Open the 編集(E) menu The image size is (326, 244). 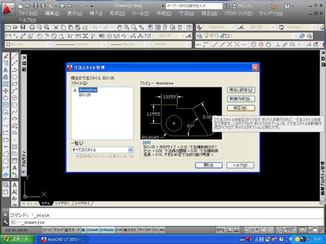coord(52,13)
